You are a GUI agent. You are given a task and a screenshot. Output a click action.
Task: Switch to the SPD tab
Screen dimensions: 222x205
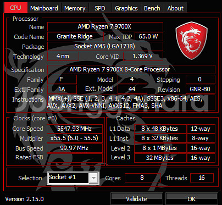pos(100,8)
